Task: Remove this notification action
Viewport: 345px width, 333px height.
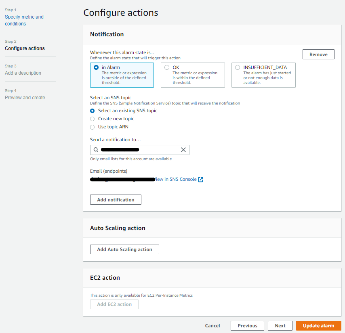Action: pos(318,54)
